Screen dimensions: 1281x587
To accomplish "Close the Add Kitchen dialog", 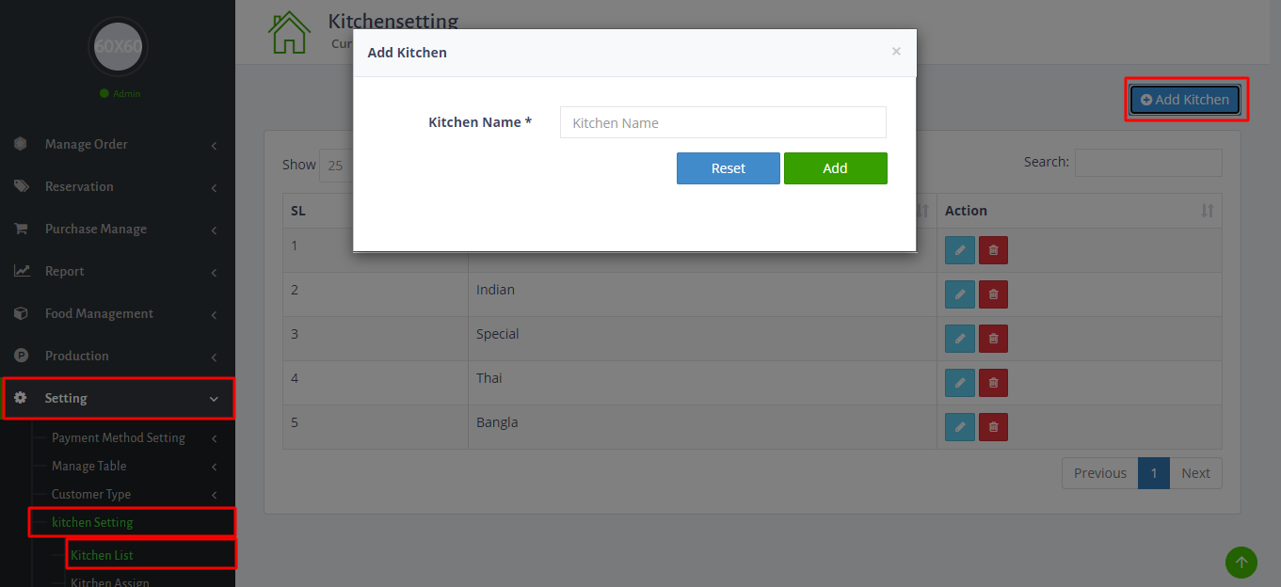I will pos(896,52).
